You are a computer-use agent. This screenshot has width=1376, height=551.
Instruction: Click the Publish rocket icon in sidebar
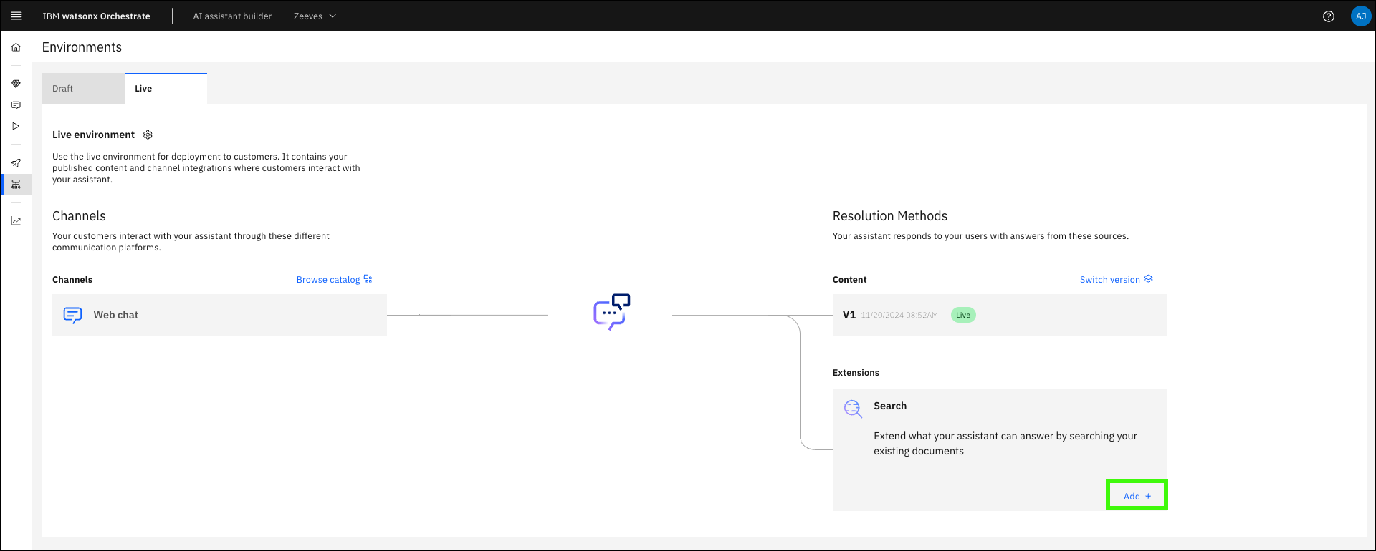[x=16, y=163]
